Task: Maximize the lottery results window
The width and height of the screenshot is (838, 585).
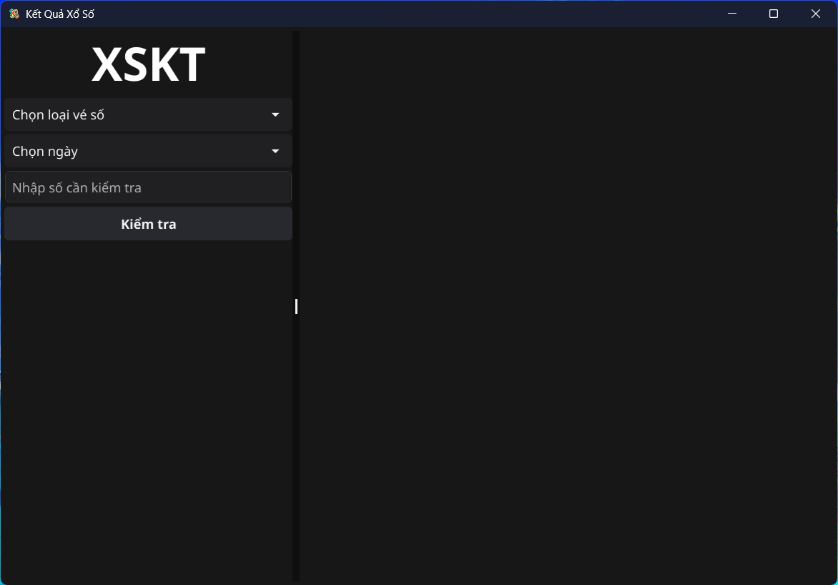Action: (x=773, y=13)
